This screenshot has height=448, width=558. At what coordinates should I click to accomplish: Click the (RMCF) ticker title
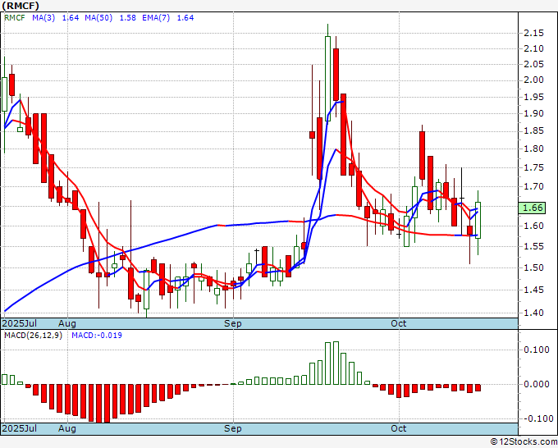tap(21, 5)
